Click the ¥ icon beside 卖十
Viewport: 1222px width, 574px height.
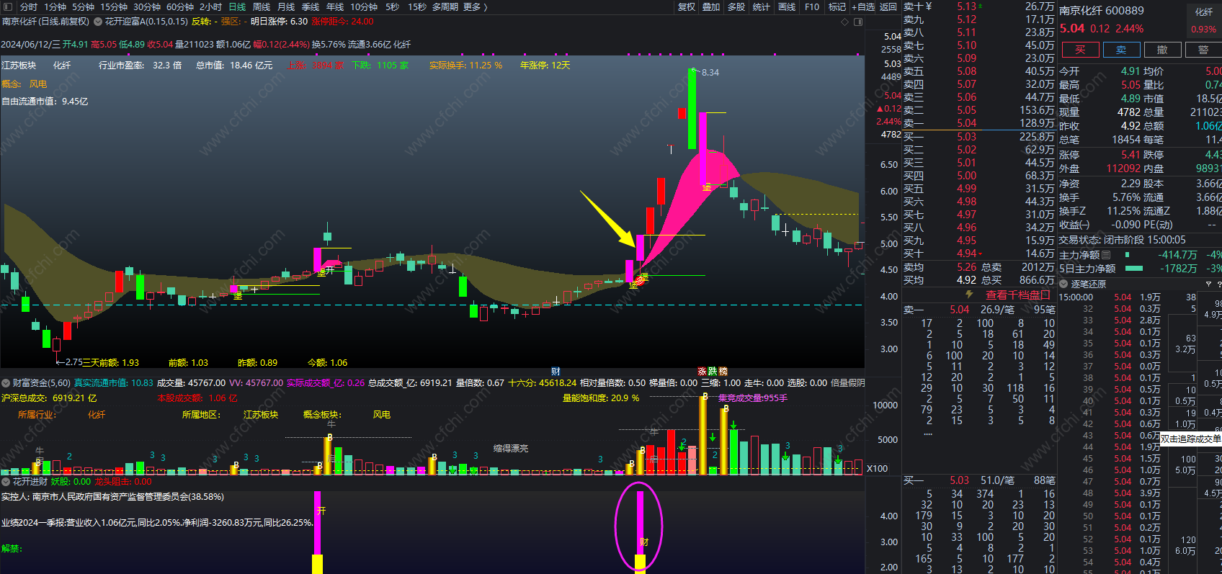pos(929,6)
